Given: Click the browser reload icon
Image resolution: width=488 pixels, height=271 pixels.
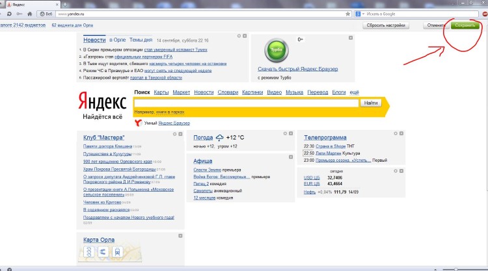Looking at the screenshot, I should [9, 14].
